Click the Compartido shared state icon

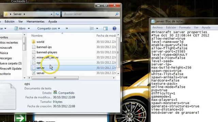(x=55, y=92)
